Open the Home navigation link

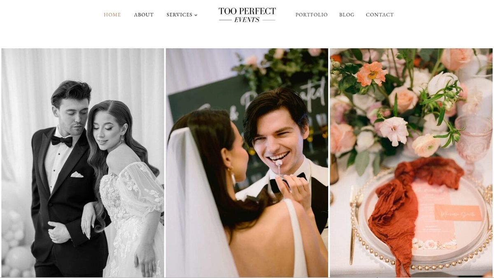point(112,15)
